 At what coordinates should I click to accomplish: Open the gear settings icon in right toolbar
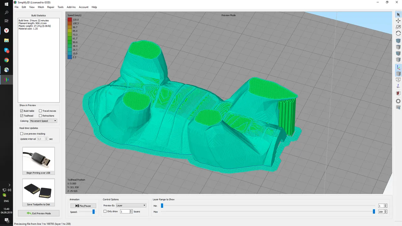[x=398, y=101]
